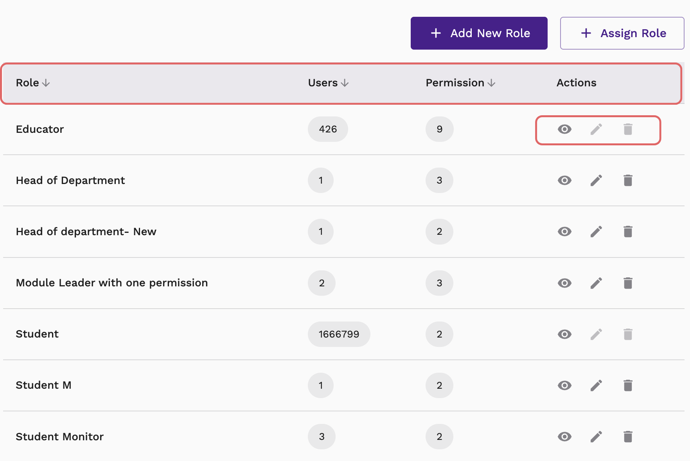Viewport: 690px width, 461px height.
Task: View Head of department- New role
Action: (x=564, y=232)
